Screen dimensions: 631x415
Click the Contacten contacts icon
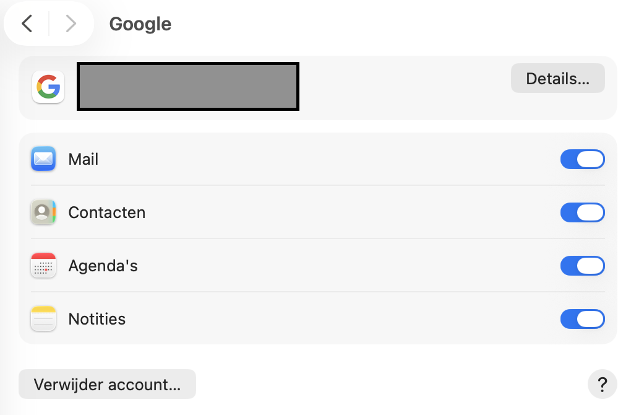pos(43,212)
